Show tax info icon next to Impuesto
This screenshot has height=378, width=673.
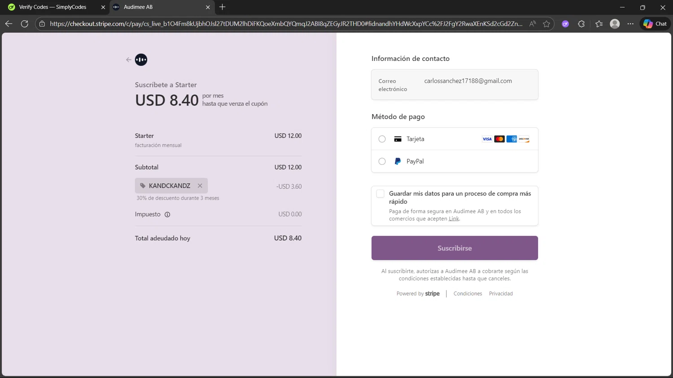(167, 215)
